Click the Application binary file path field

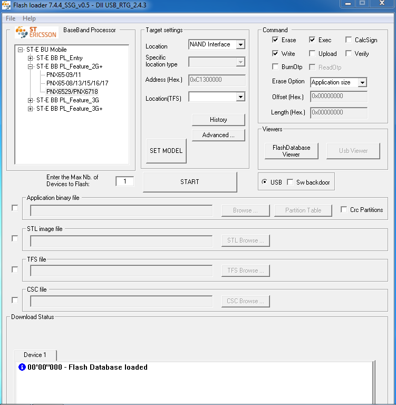point(121,210)
